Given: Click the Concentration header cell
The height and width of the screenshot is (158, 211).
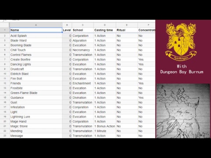Looking at the screenshot, I should click(146, 30).
